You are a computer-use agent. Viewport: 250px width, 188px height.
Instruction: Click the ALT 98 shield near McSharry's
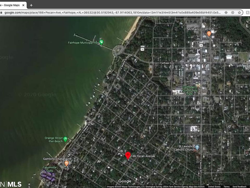coord(201,44)
